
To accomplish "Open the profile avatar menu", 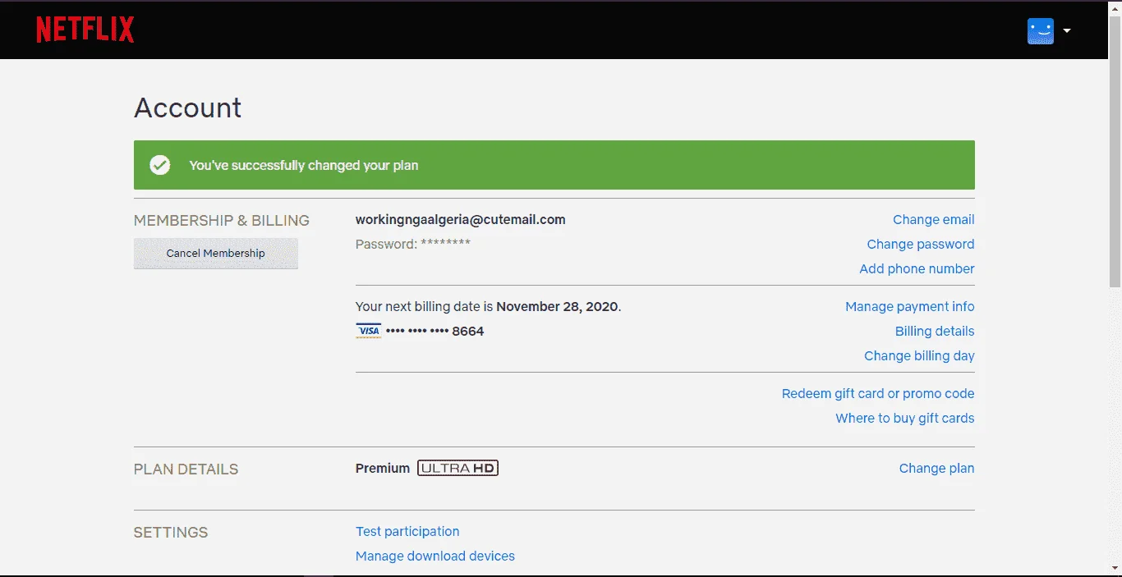I will pyautogui.click(x=1041, y=31).
